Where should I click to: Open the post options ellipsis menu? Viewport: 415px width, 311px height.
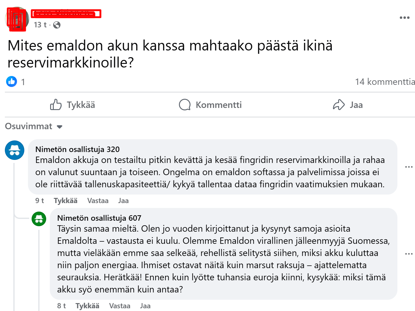pos(404,17)
